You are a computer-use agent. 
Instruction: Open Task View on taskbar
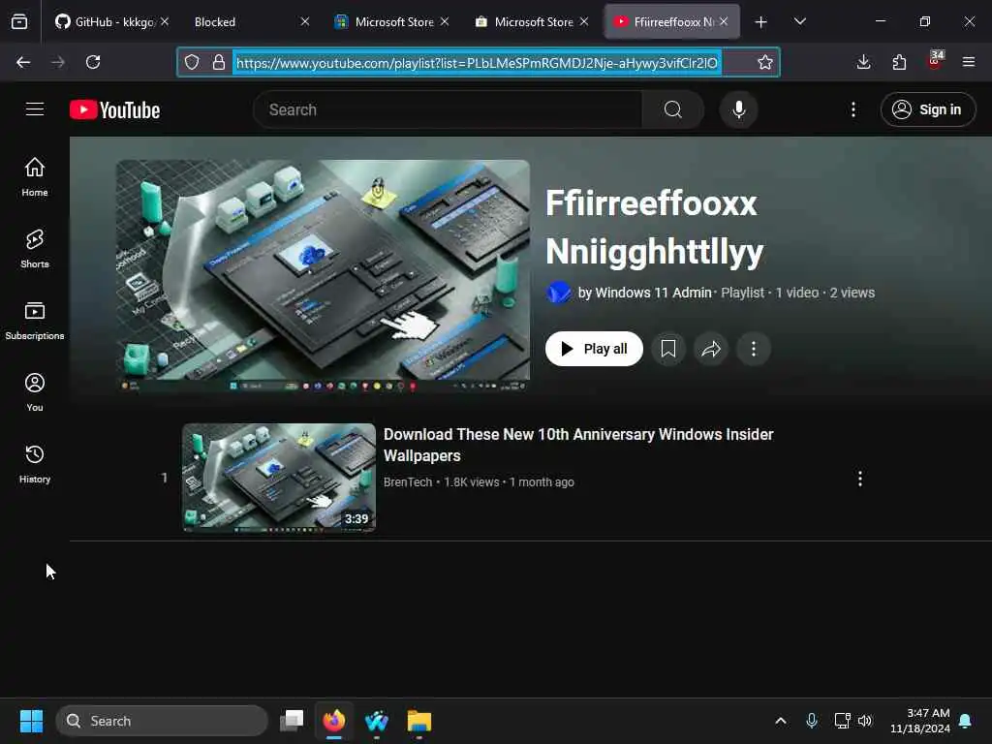[292, 721]
